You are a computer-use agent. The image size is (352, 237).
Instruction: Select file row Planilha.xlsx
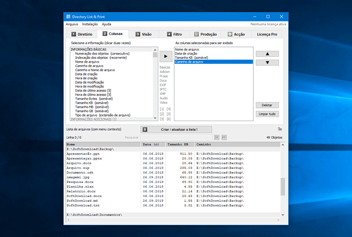tap(173, 187)
